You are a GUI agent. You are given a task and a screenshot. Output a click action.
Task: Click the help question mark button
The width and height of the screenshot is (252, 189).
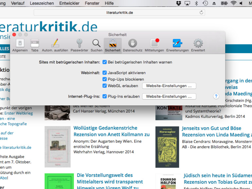click(x=216, y=96)
